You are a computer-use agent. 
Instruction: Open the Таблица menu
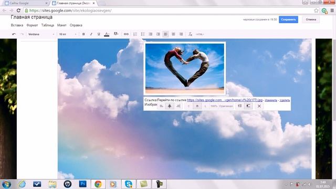(x=48, y=25)
